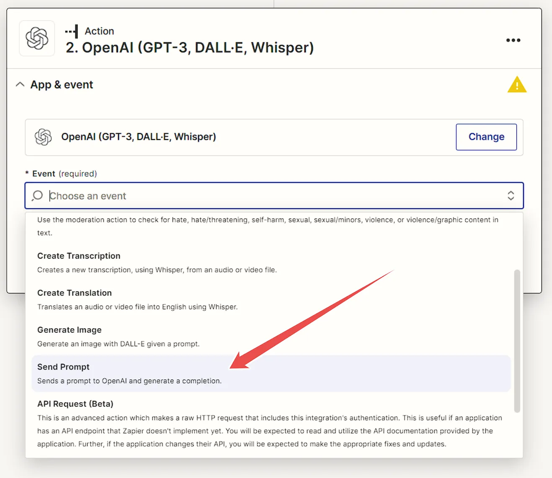
Task: Click the app name 'OpenAI (GPT-3, DALL·E, Whisper)' in app row
Action: (139, 137)
